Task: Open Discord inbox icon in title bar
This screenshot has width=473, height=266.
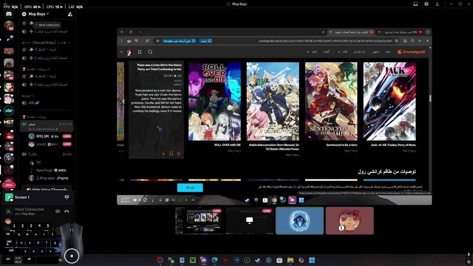Action: click(416, 4)
